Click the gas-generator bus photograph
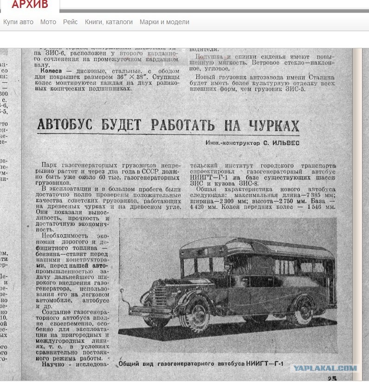The height and width of the screenshot is (382, 369). (x=228, y=285)
